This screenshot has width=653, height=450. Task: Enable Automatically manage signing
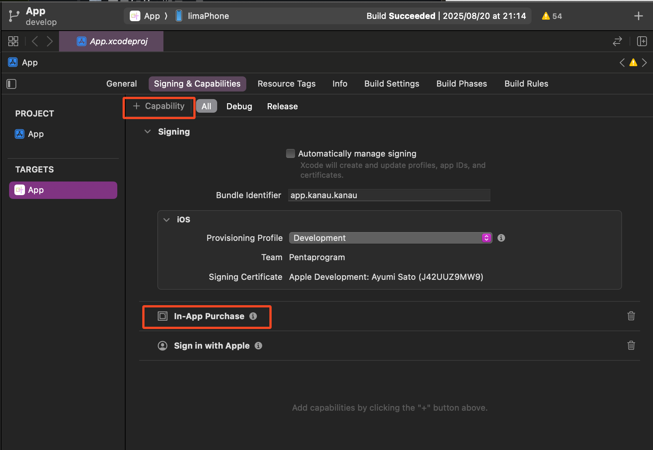[291, 154]
